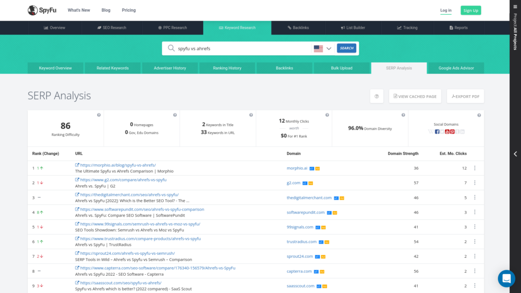521x293 pixels.
Task: Open the softwarepundit.com domain link
Action: coord(306,212)
